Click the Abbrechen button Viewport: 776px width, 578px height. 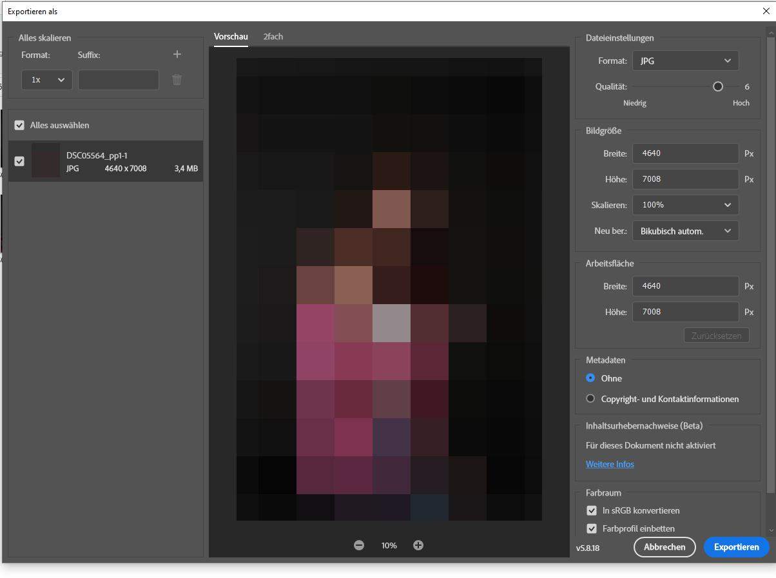tap(664, 547)
